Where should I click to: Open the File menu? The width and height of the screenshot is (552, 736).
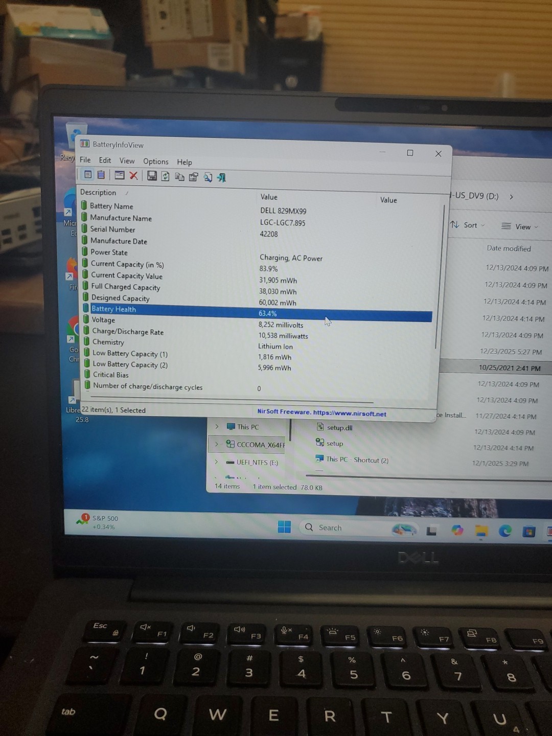click(x=85, y=159)
